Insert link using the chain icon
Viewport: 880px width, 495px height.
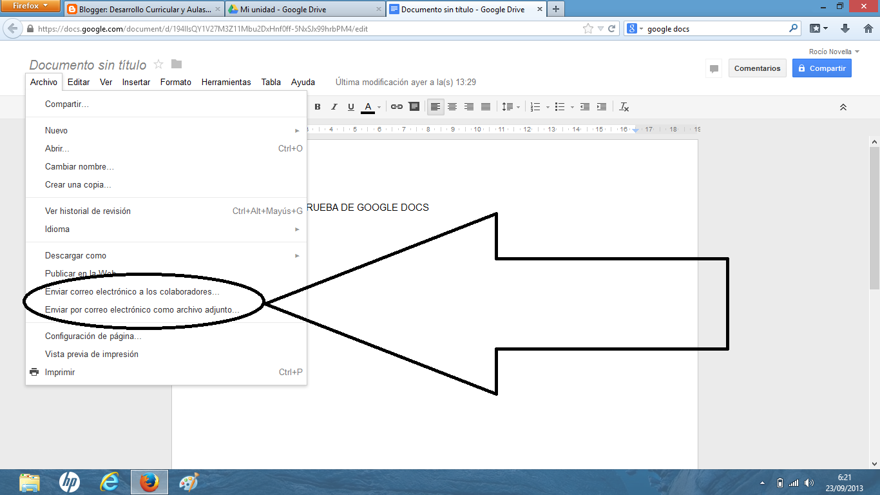[x=397, y=107]
